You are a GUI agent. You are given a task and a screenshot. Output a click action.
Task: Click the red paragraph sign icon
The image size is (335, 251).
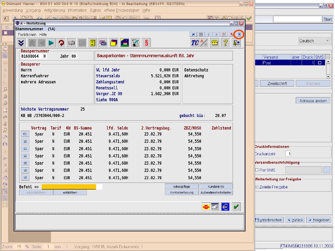146,43
